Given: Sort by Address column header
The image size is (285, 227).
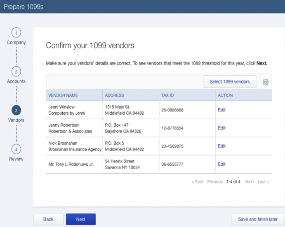Looking at the screenshot, I should click(114, 95).
